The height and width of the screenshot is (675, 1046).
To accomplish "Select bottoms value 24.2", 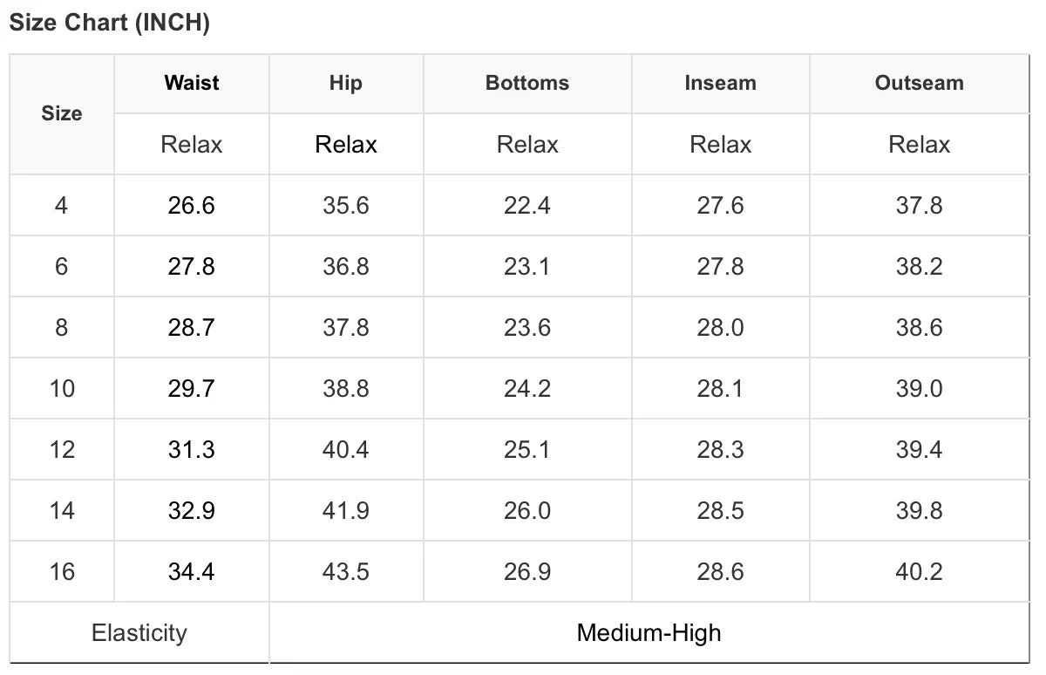I will click(x=527, y=389).
